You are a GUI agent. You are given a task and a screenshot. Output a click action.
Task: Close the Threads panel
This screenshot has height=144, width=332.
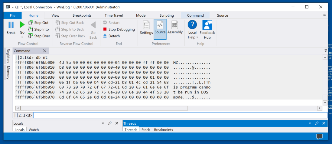323,123
